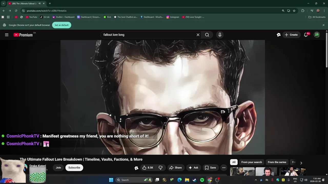Open the Instagram bookmark

pyautogui.click(x=173, y=17)
